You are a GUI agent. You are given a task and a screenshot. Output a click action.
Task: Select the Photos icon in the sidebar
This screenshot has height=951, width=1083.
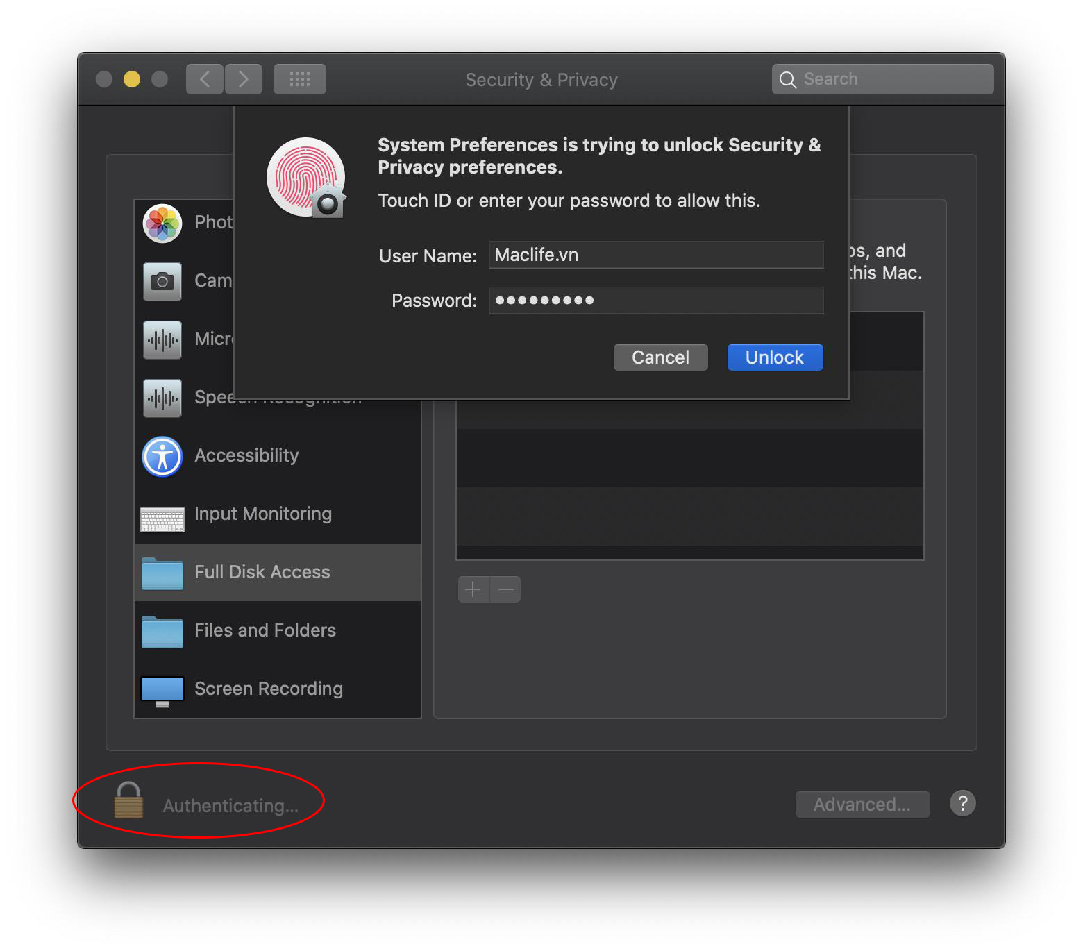pyautogui.click(x=162, y=222)
